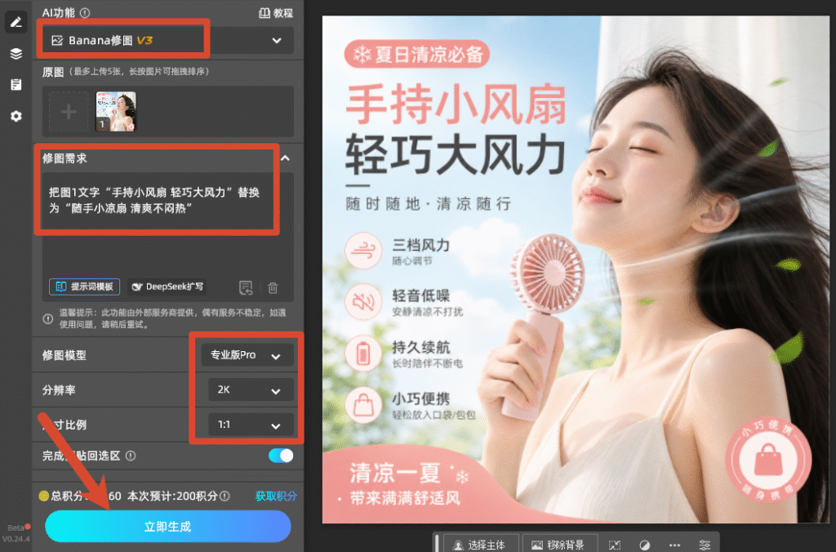
Task: Open the settings gear in sidebar
Action: 16,116
